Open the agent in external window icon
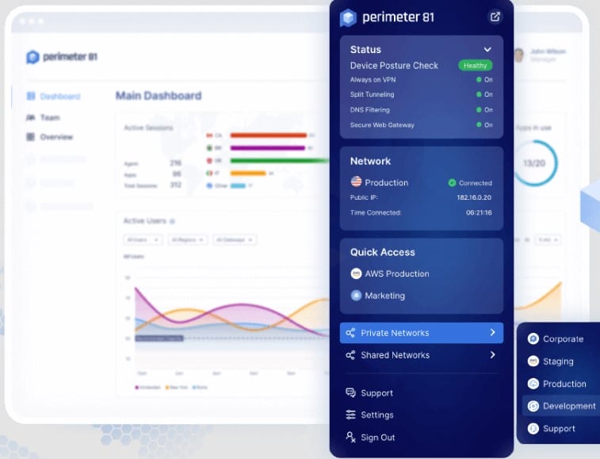The image size is (600, 459). pyautogui.click(x=495, y=17)
